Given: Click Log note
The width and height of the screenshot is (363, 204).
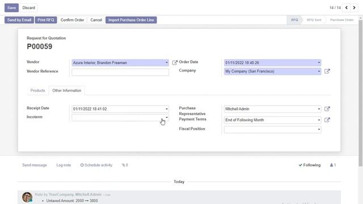Looking at the screenshot, I should pos(64,165).
